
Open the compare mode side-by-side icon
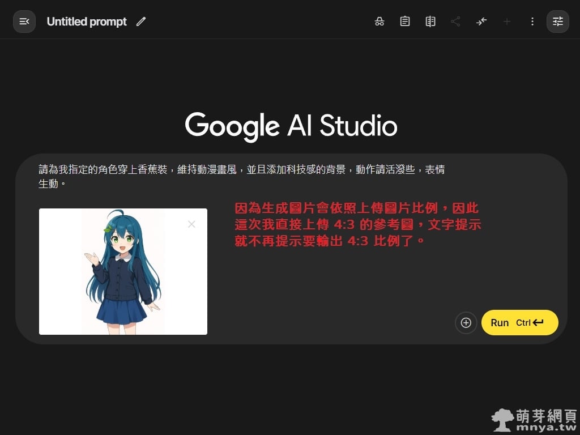click(430, 22)
